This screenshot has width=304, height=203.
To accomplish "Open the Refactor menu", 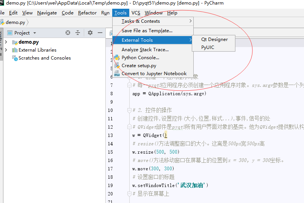I will pyautogui.click(x=87, y=13).
